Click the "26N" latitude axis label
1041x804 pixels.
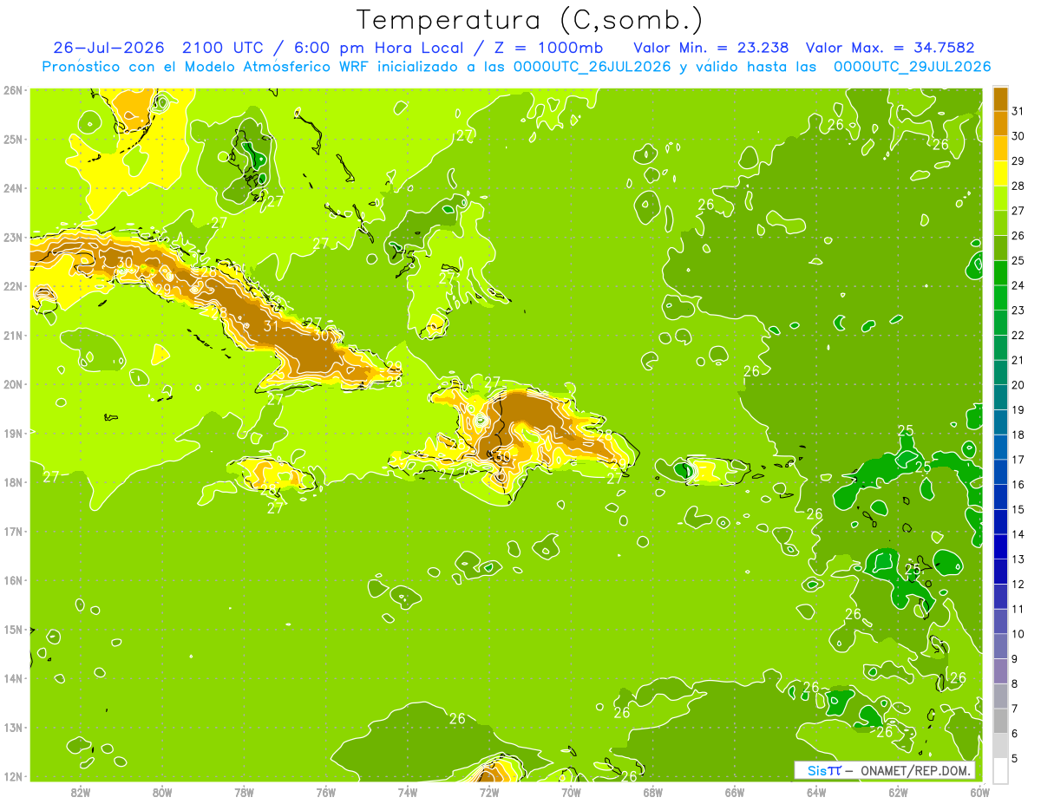pos(13,90)
